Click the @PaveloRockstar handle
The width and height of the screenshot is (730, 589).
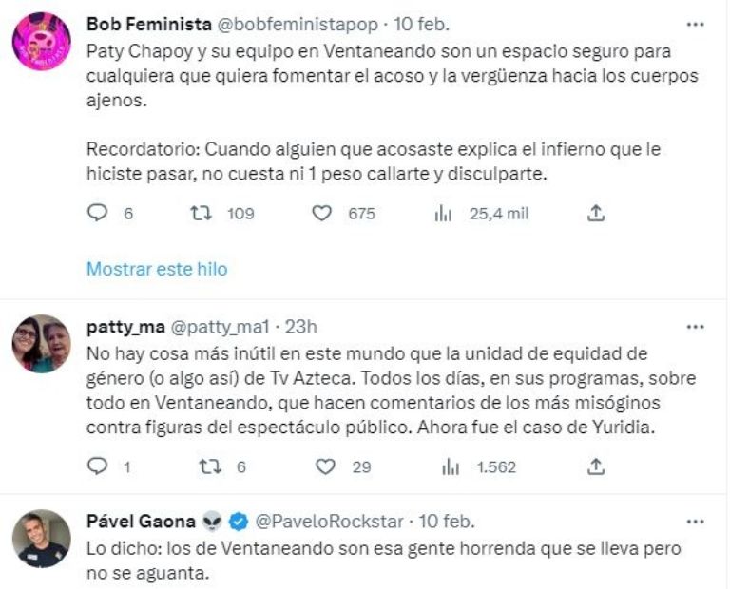point(329,522)
